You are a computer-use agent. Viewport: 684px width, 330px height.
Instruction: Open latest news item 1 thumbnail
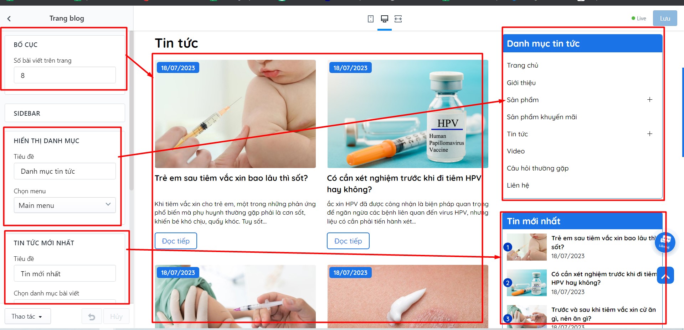527,247
